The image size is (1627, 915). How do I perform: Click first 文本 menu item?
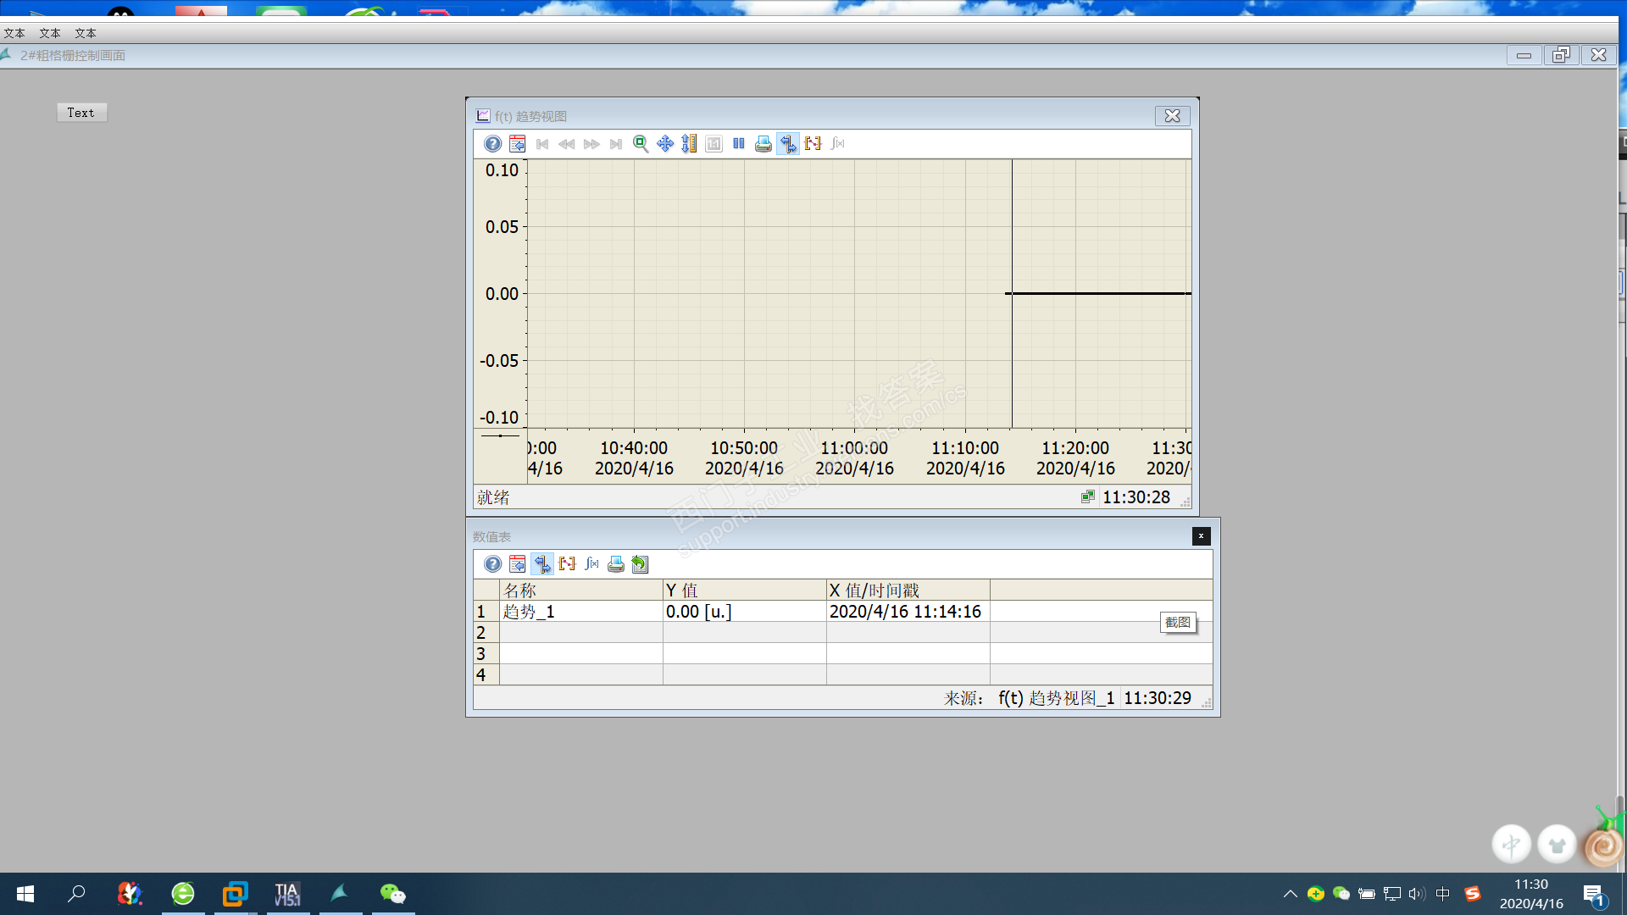14,34
